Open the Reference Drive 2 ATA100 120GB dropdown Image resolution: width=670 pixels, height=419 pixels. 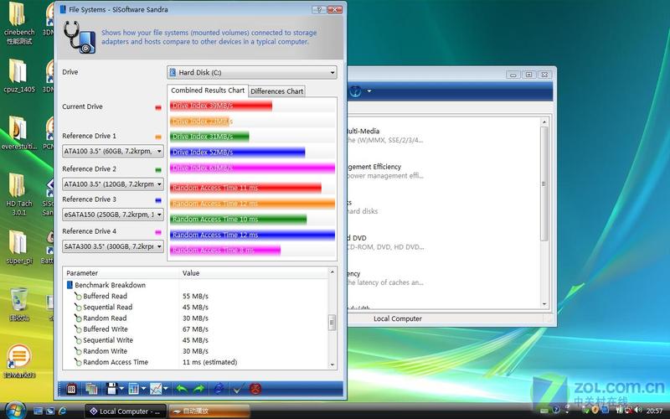click(x=113, y=184)
